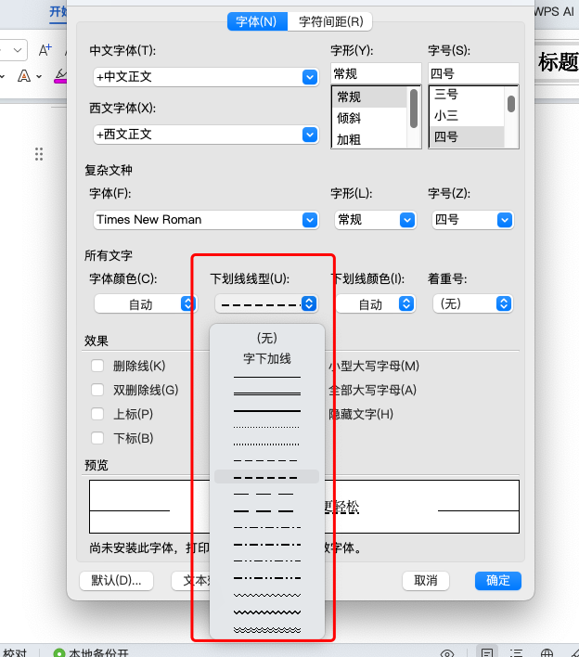Open WPS AI in the title bar
The width and height of the screenshot is (579, 657).
click(x=554, y=12)
